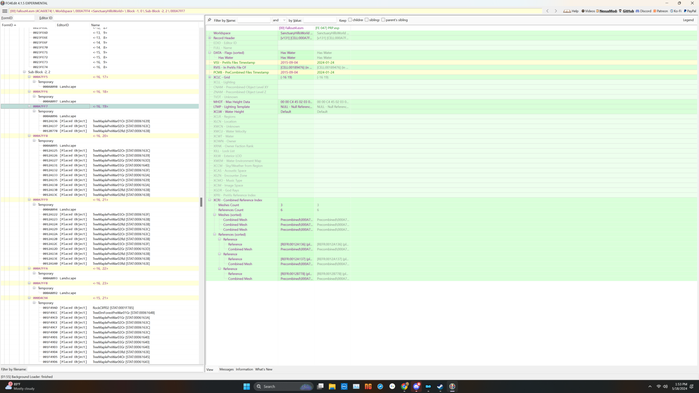699x393 pixels.
Task: Navigate forward with the right arrow
Action: [556, 11]
